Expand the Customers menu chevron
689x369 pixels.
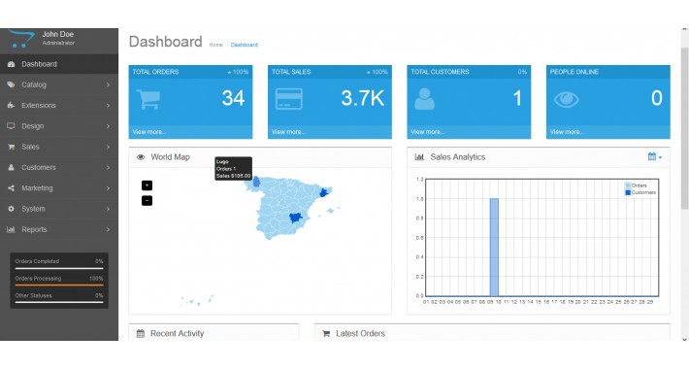[108, 168]
